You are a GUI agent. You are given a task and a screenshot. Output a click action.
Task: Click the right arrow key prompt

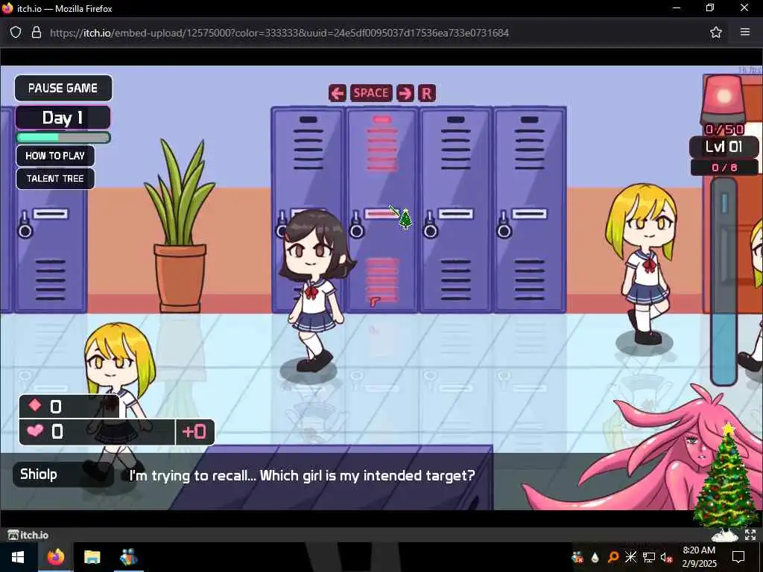click(x=405, y=93)
